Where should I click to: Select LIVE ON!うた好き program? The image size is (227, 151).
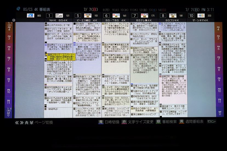[115, 91]
